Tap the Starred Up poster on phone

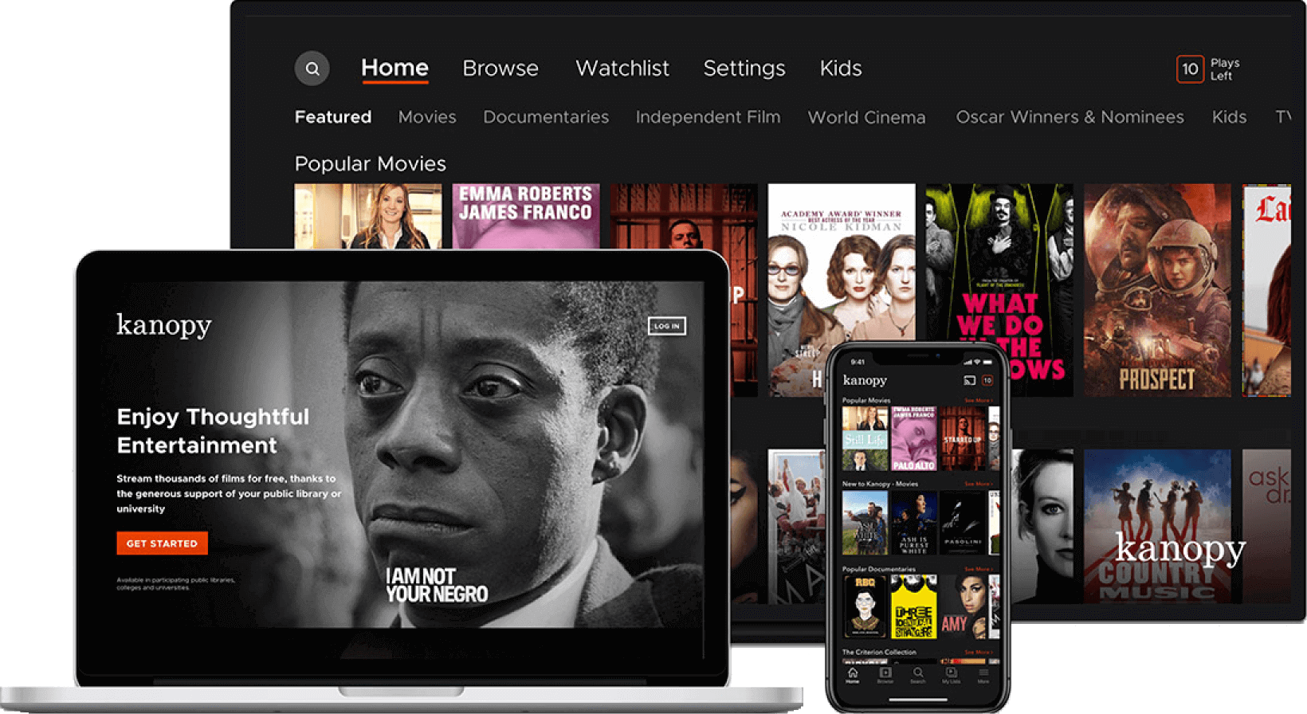pos(963,438)
